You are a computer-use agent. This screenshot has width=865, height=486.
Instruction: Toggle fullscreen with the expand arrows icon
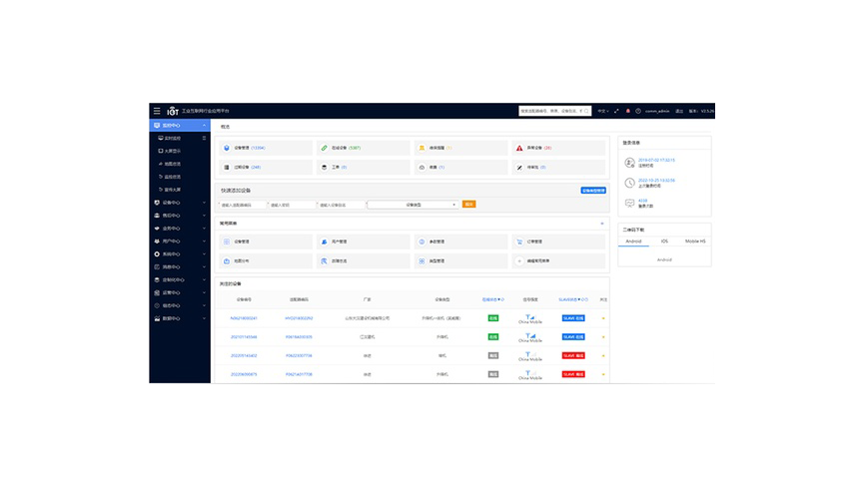click(616, 111)
